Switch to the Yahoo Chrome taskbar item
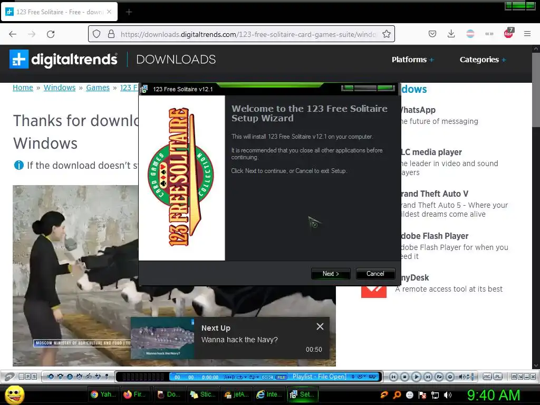Screen dimensions: 540x405 pyautogui.click(x=103, y=394)
